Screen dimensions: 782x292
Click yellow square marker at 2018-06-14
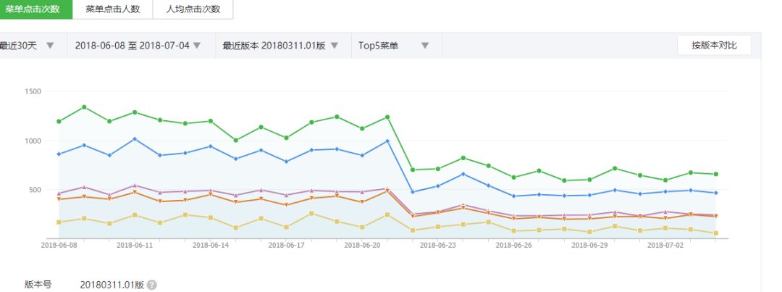tap(211, 217)
